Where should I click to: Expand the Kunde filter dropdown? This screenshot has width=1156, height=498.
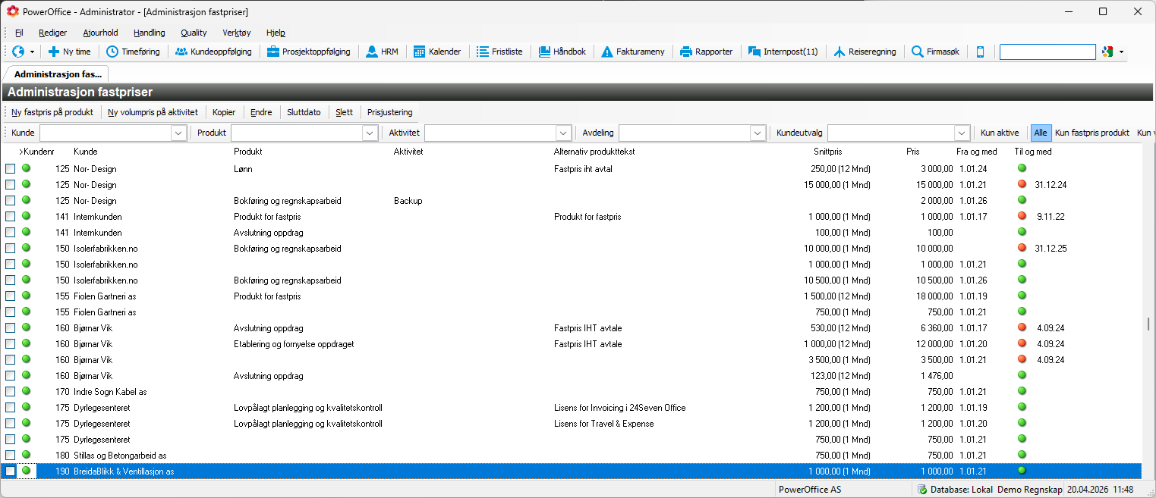tap(178, 133)
